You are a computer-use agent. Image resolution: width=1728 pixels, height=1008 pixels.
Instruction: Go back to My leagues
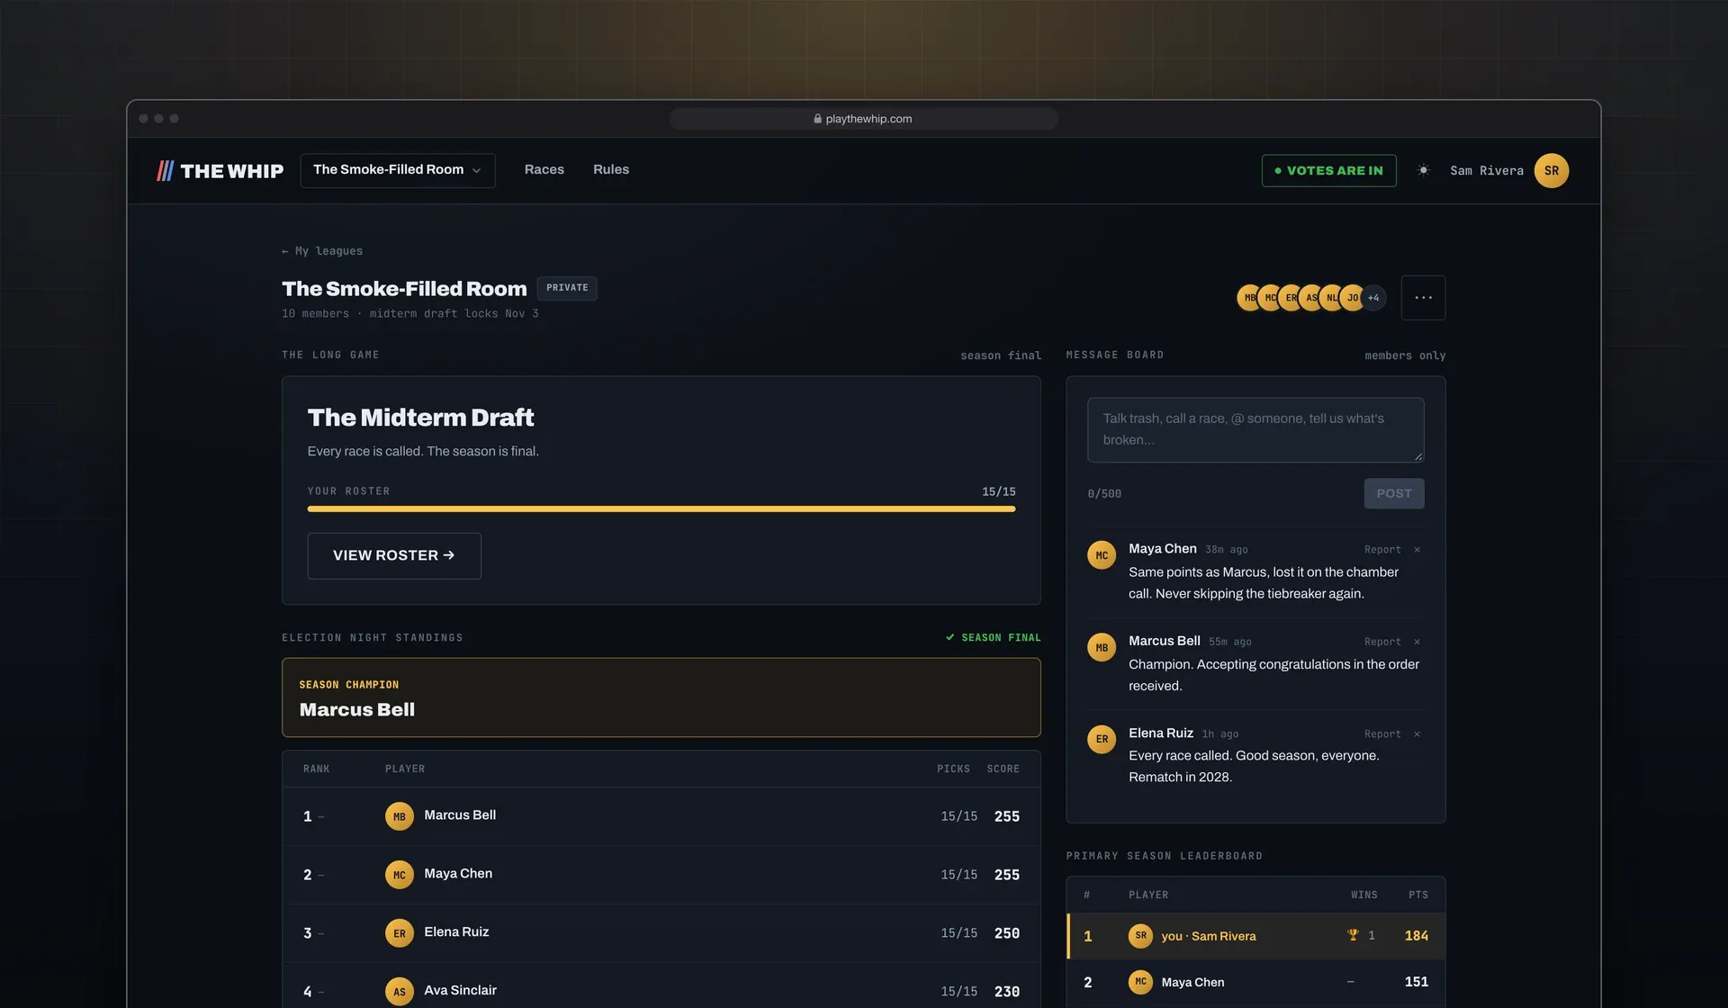click(322, 251)
